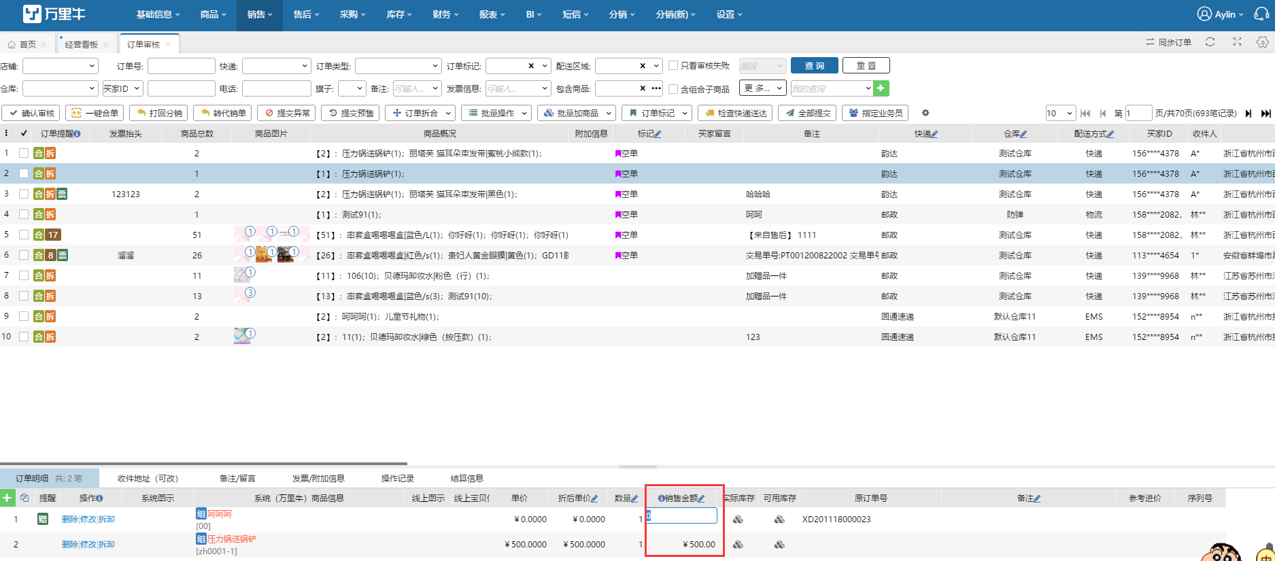Click the 提交异常 button
The image size is (1275, 561).
(287, 113)
